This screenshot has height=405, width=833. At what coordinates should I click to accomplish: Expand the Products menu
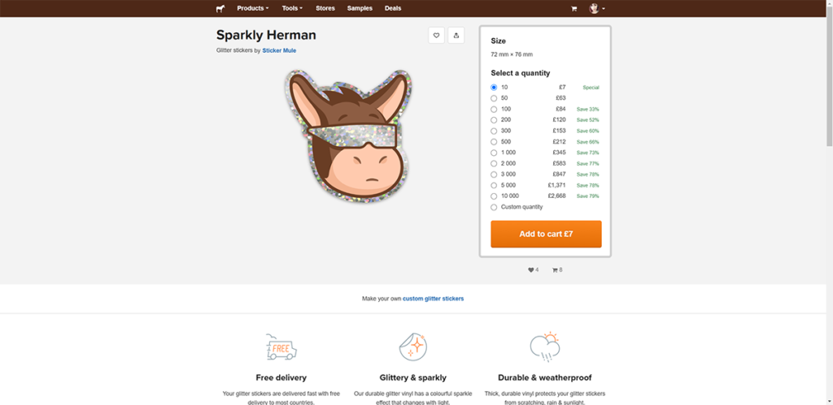pyautogui.click(x=253, y=8)
